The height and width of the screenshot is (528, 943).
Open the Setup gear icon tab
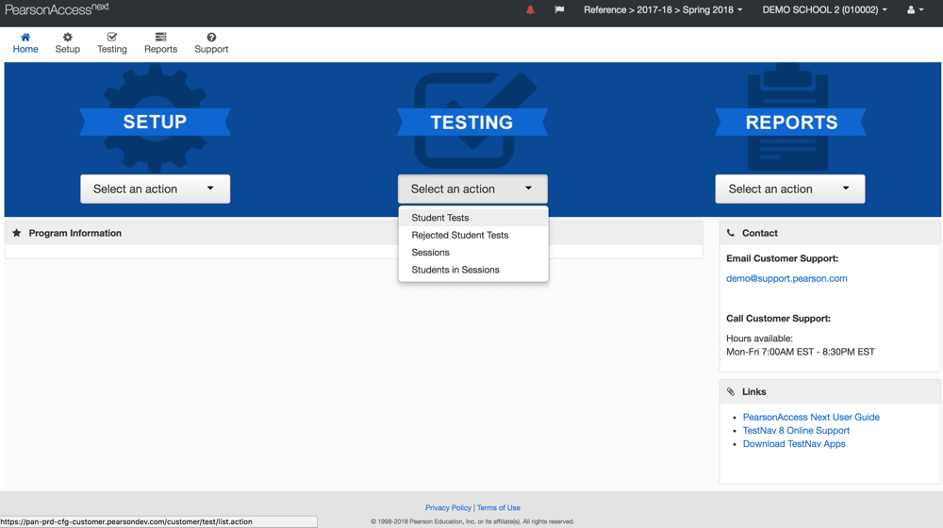[67, 38]
